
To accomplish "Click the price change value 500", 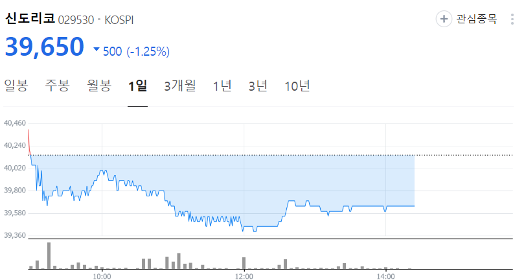I will tap(112, 51).
